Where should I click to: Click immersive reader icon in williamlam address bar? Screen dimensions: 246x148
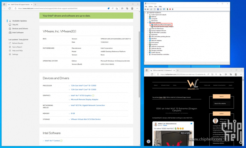[x=212, y=75]
